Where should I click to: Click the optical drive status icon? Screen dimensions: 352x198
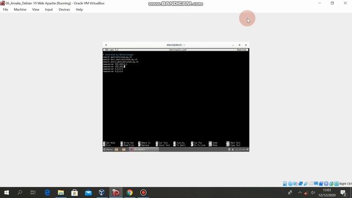coord(290,184)
